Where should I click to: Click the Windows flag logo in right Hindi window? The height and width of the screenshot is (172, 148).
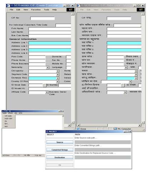click(x=141, y=10)
